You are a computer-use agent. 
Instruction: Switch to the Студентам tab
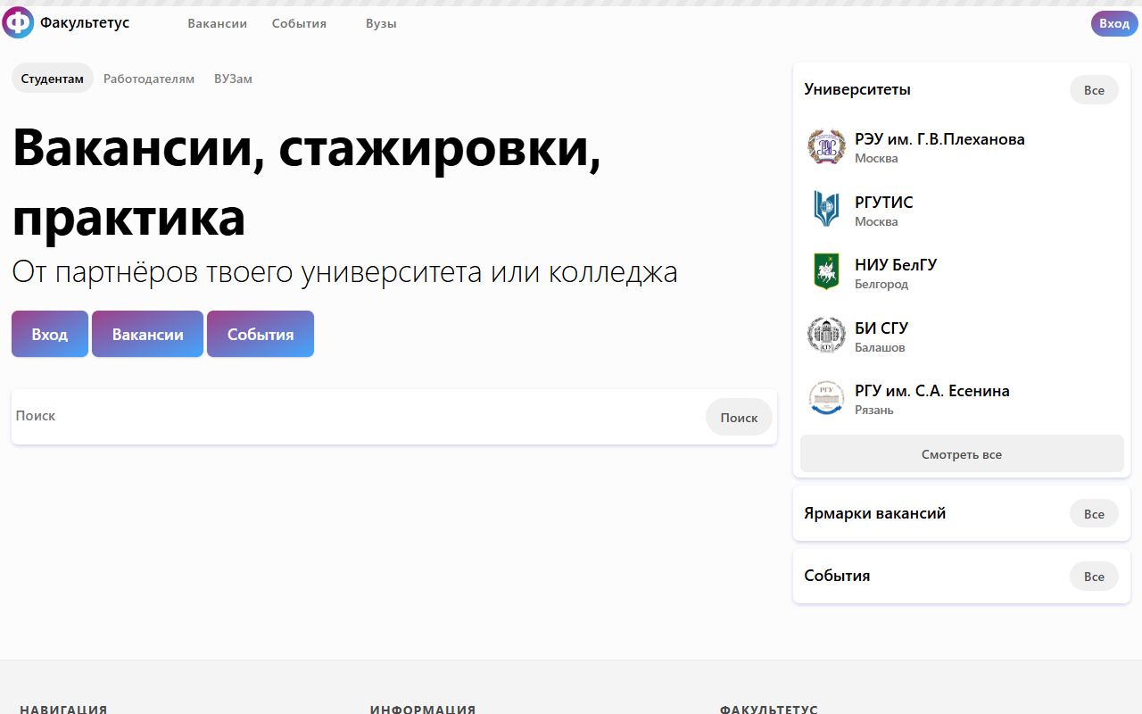(53, 79)
